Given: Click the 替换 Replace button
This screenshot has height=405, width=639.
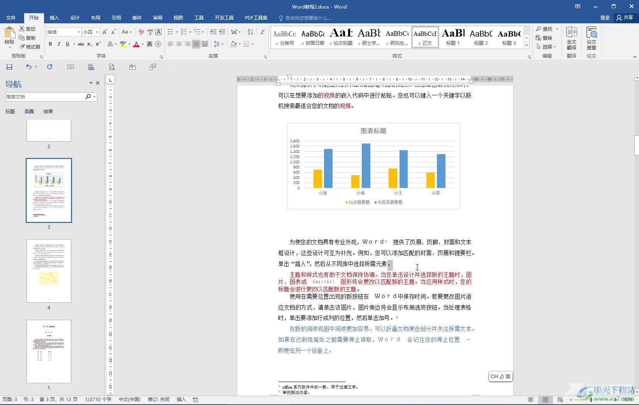Looking at the screenshot, I should (544, 38).
